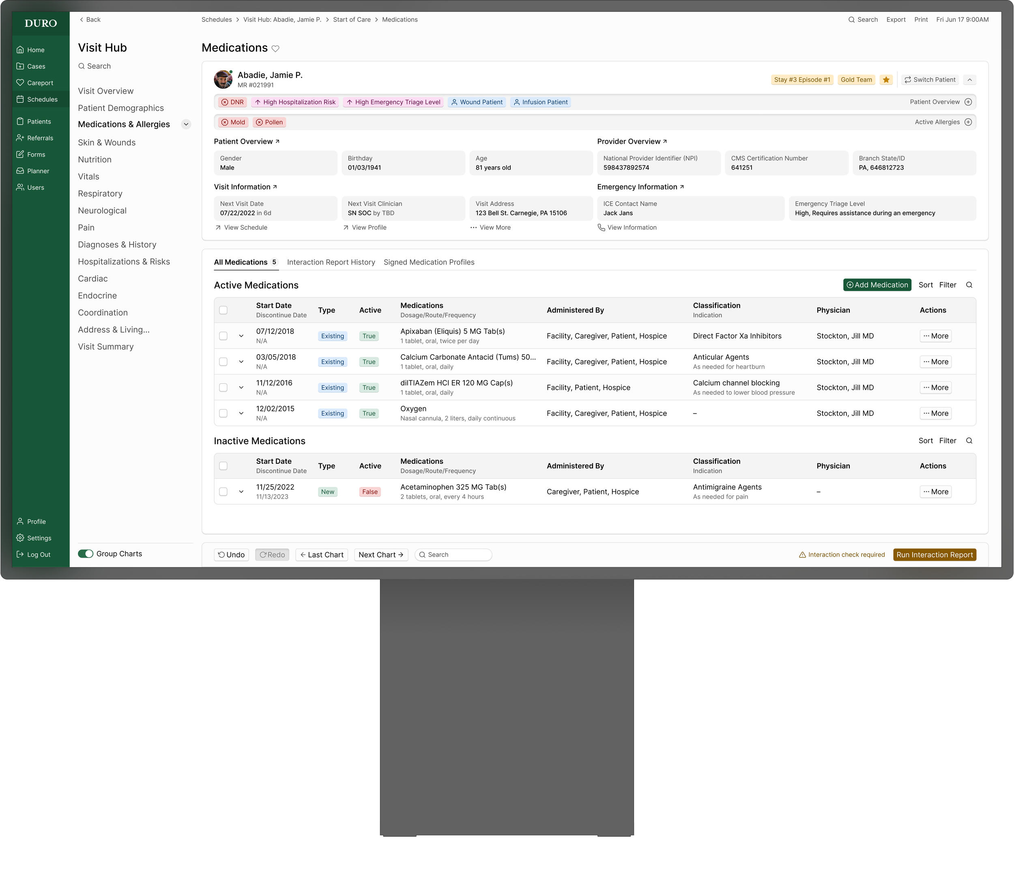Open the Referrals sidebar item

40,138
